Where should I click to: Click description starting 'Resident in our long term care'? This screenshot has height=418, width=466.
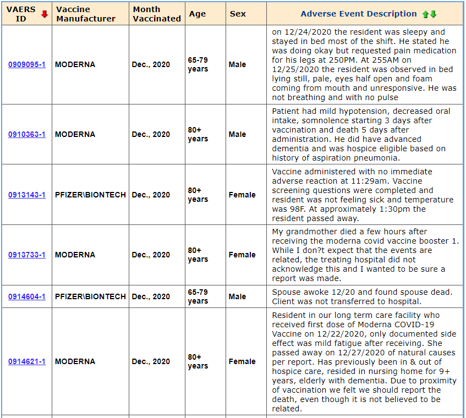[364, 361]
